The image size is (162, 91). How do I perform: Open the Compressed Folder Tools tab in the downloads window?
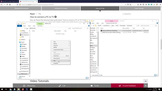111,23
